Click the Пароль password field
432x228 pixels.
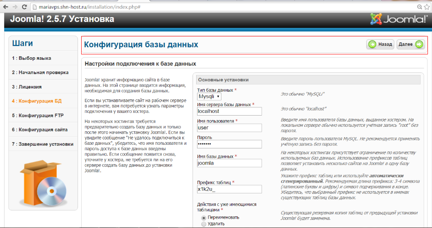pyautogui.click(x=229, y=144)
